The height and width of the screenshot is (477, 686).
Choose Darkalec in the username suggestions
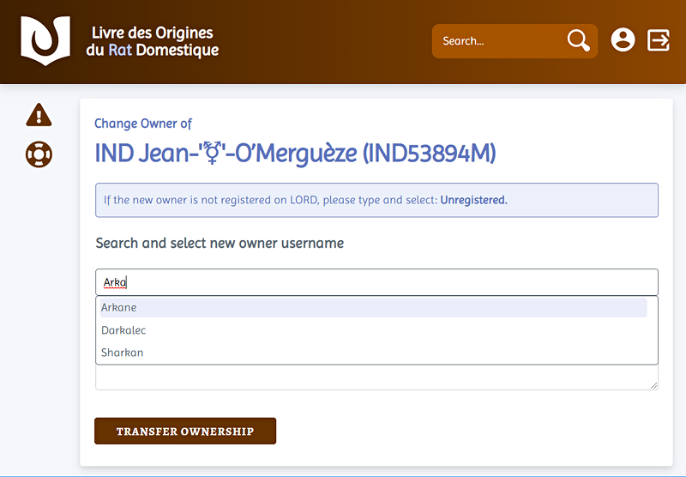click(x=123, y=330)
